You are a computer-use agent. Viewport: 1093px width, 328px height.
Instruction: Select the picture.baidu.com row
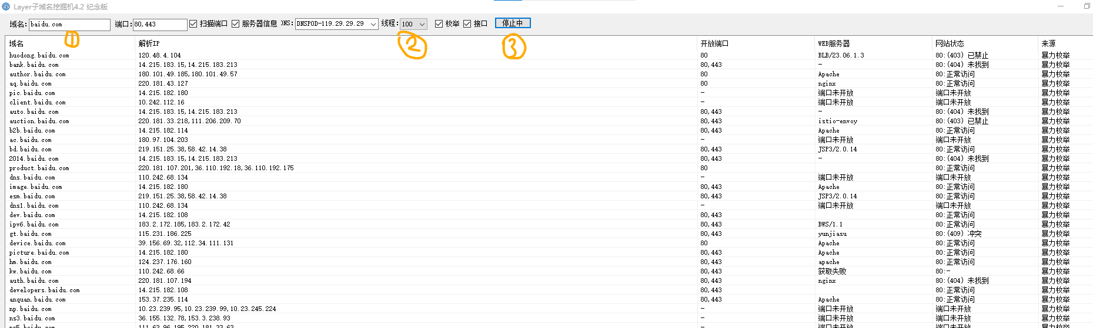549,252
